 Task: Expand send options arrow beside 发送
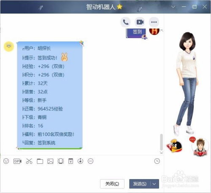point(154,184)
